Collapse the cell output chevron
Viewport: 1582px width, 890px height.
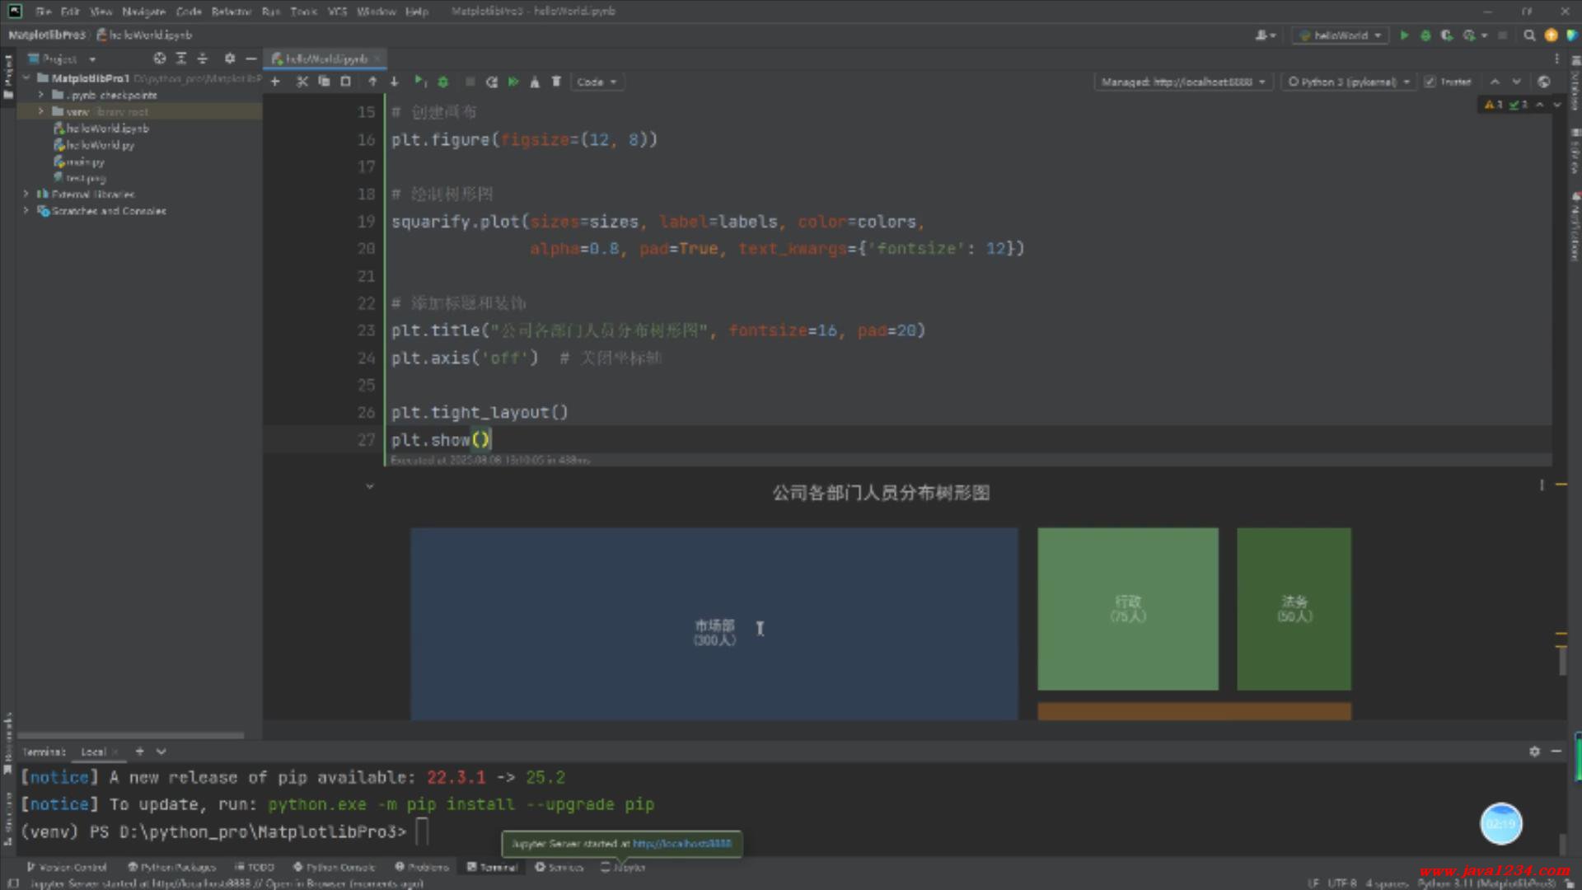(x=370, y=486)
